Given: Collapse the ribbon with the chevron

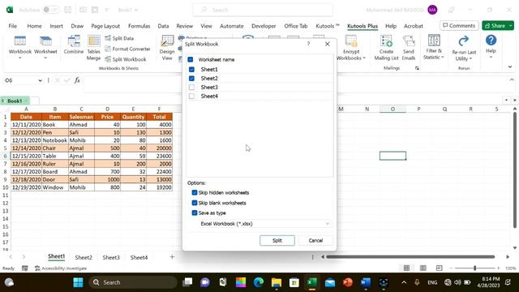Looking at the screenshot, I should pyautogui.click(x=510, y=67).
